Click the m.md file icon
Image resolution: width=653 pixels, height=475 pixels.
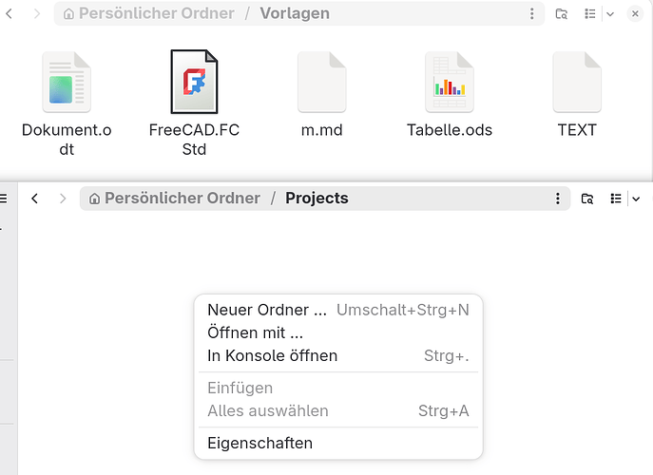[321, 84]
